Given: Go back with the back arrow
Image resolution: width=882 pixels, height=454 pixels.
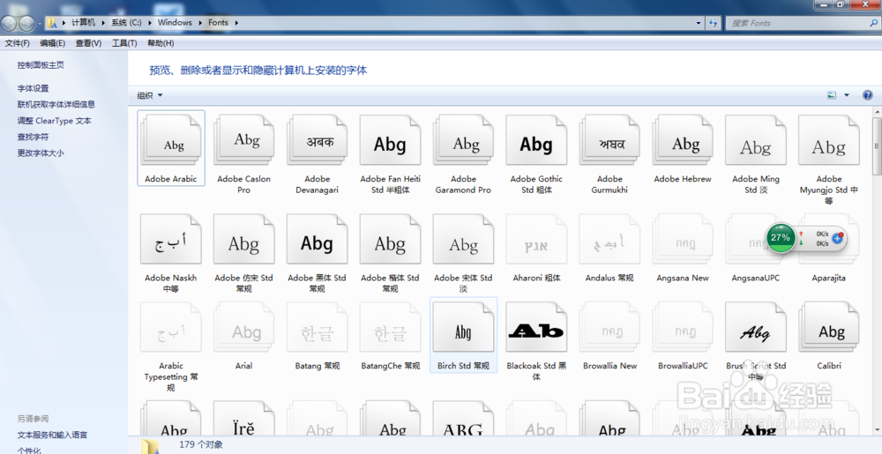Looking at the screenshot, I should (9, 23).
